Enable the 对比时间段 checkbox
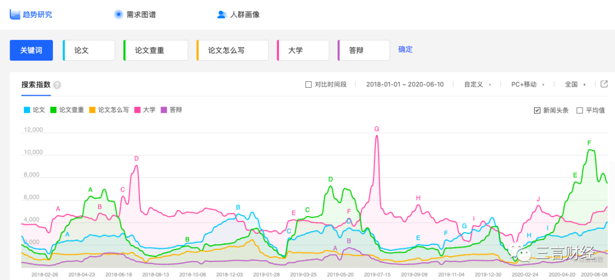 [x=308, y=84]
